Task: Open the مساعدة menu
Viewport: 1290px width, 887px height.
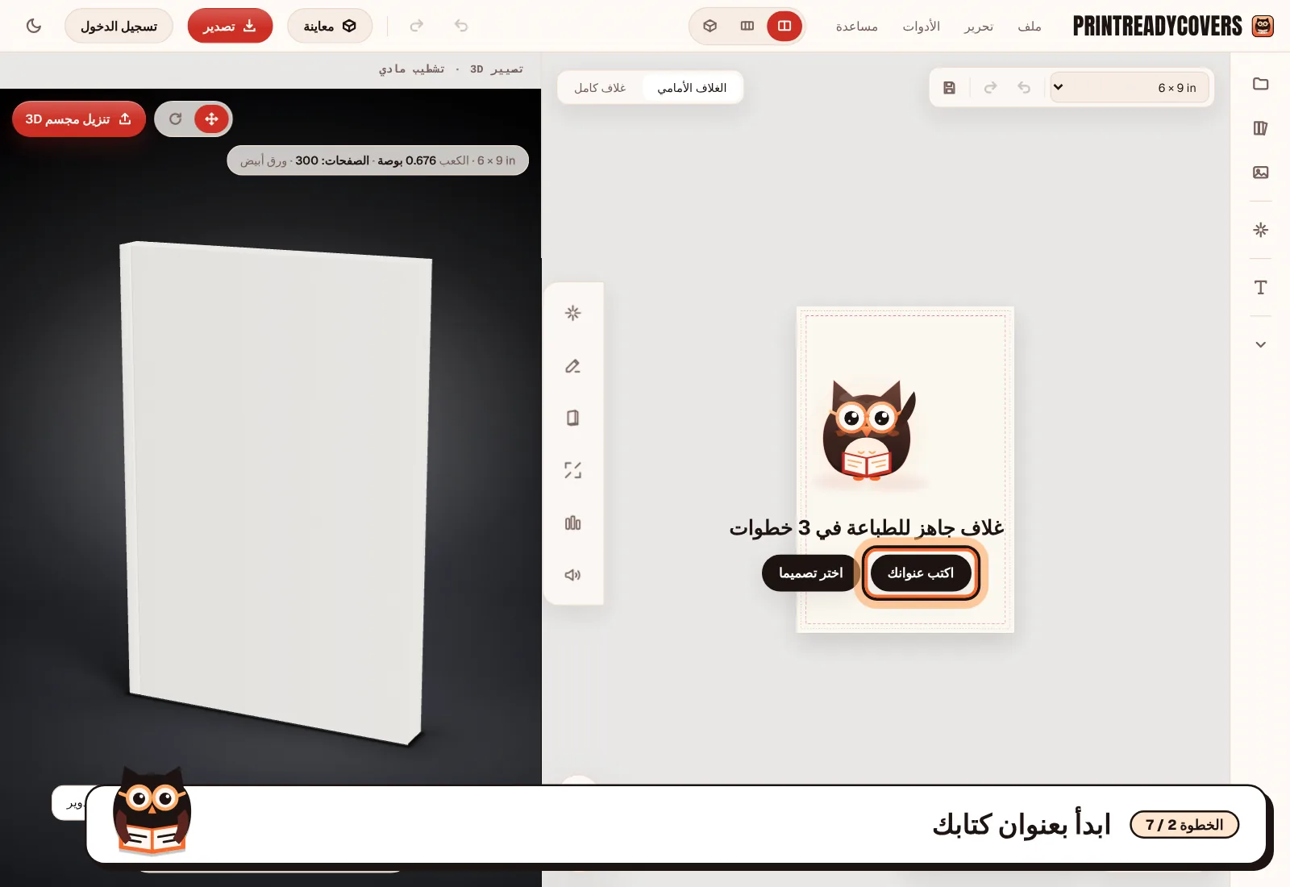Action: pos(857,27)
